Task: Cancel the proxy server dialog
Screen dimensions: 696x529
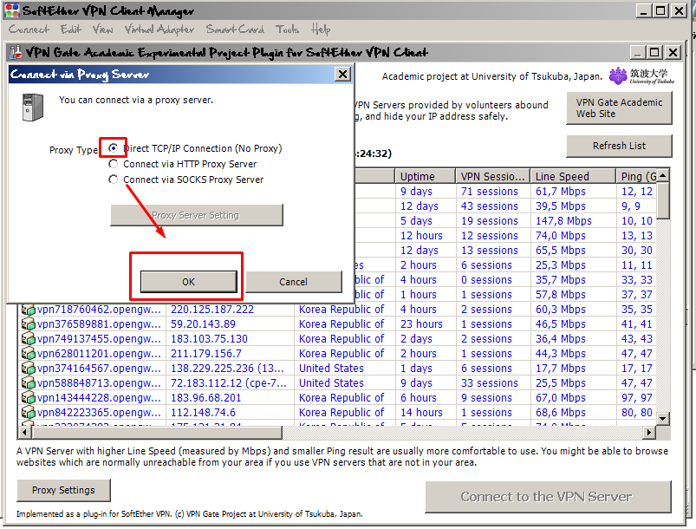Action: [294, 282]
